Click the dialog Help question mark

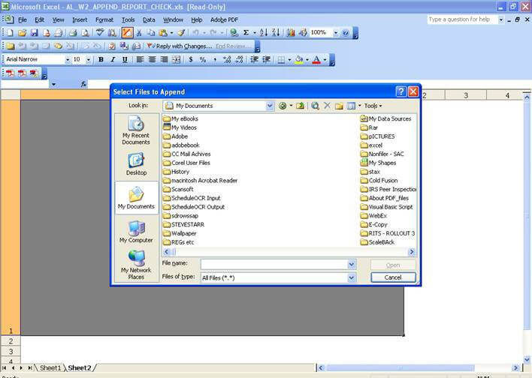[x=401, y=91]
